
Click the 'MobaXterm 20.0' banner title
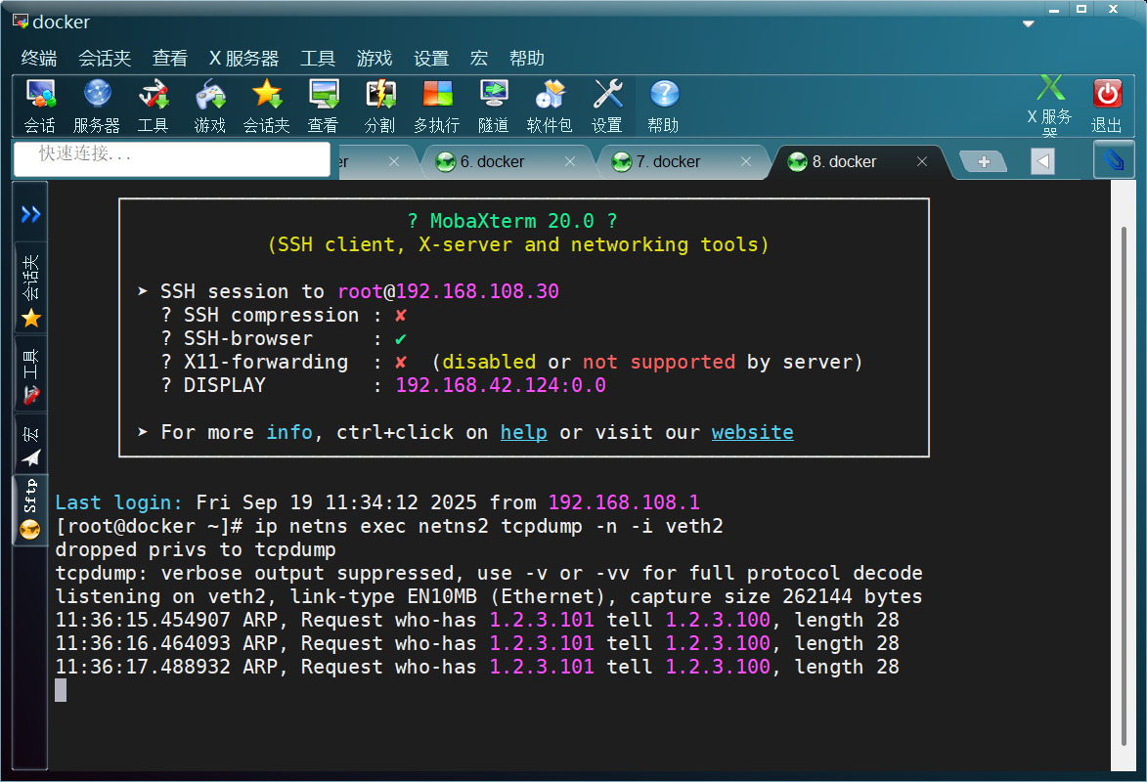pos(512,220)
